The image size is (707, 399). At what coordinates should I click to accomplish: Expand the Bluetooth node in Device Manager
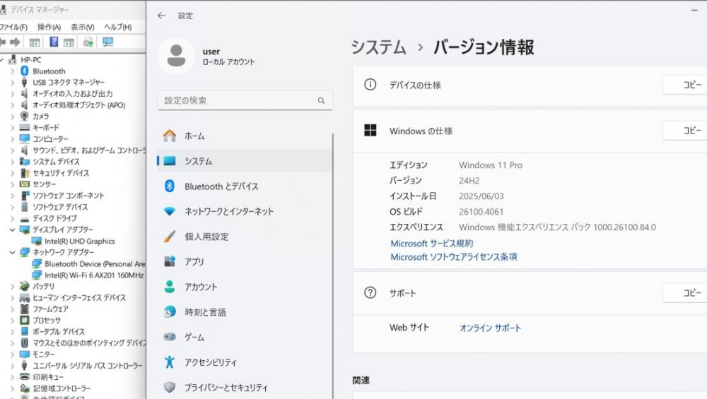[13, 71]
